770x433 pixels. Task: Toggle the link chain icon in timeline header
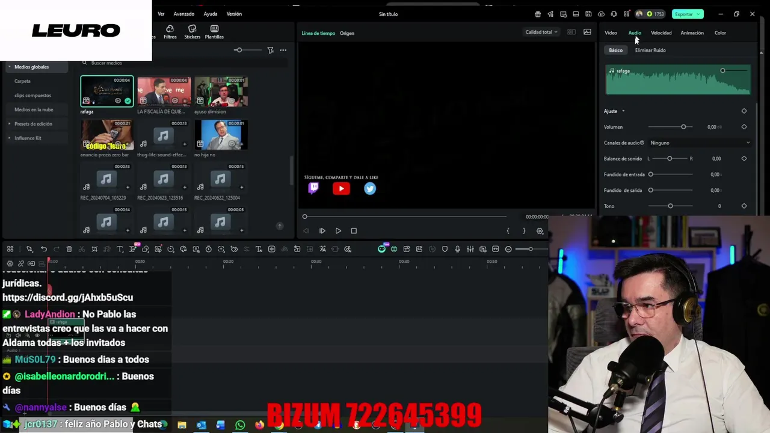click(21, 263)
